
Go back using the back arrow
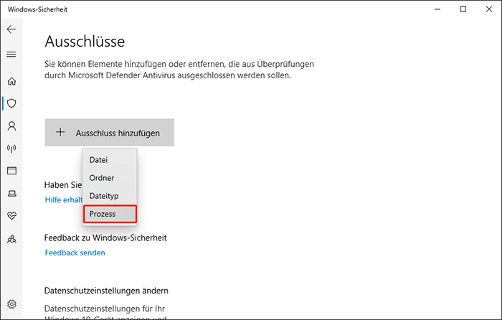(x=11, y=29)
